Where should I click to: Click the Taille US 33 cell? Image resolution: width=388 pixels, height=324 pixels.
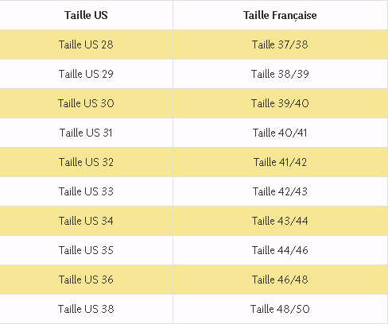point(86,191)
